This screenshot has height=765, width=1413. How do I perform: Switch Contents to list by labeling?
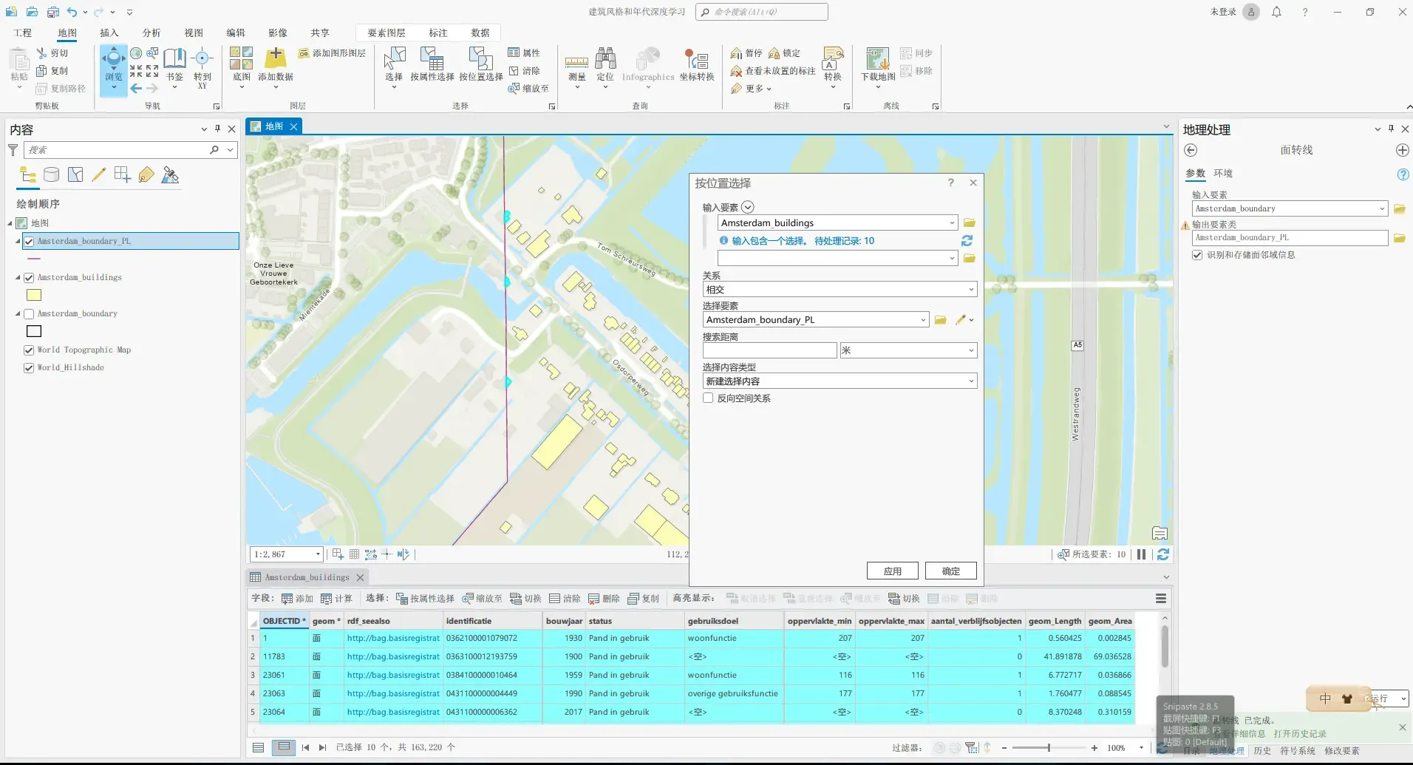point(146,175)
